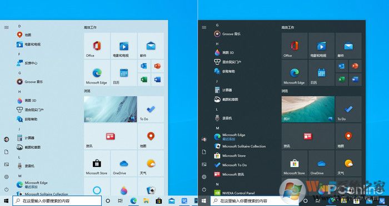Image resolution: width=389 pixels, height=206 pixels.
Task: Open 天气 weather tile in dark Start menu
Action: [348, 163]
